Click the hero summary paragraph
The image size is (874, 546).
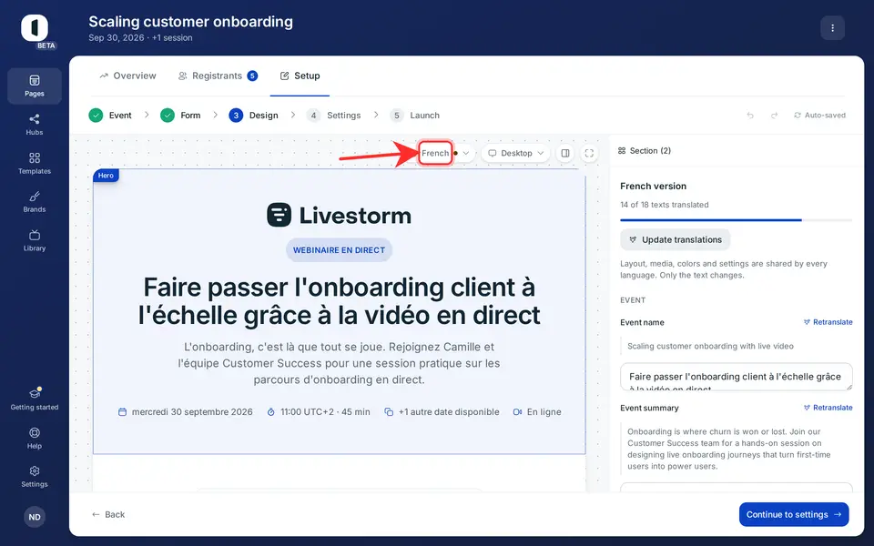tap(339, 363)
